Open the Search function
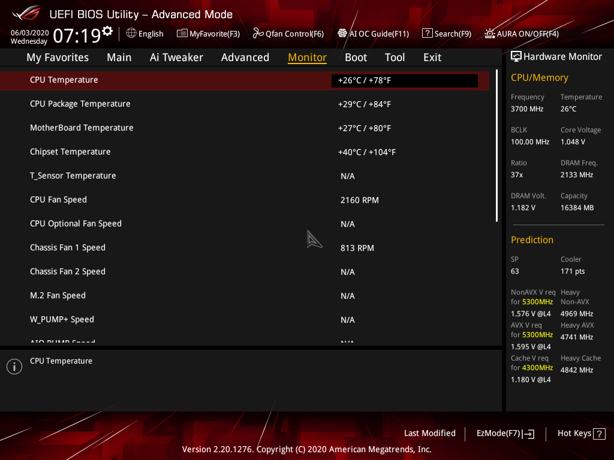Image resolution: width=614 pixels, height=460 pixels. (x=447, y=34)
